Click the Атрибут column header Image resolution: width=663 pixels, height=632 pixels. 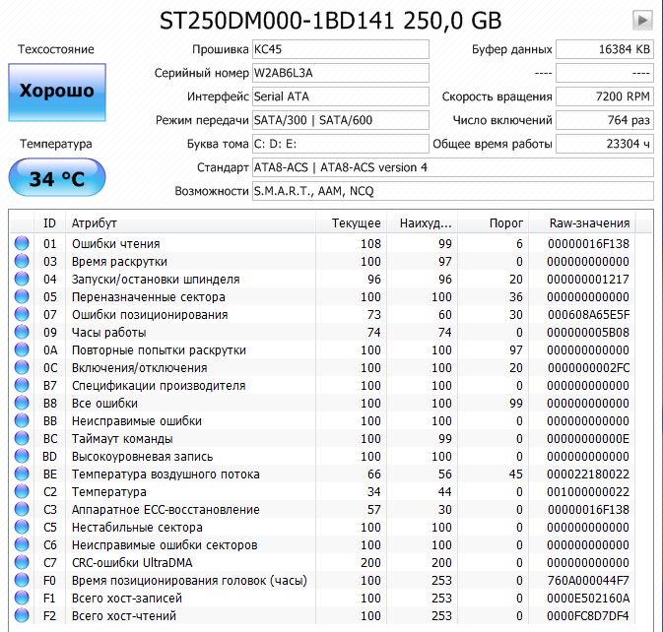click(x=190, y=222)
